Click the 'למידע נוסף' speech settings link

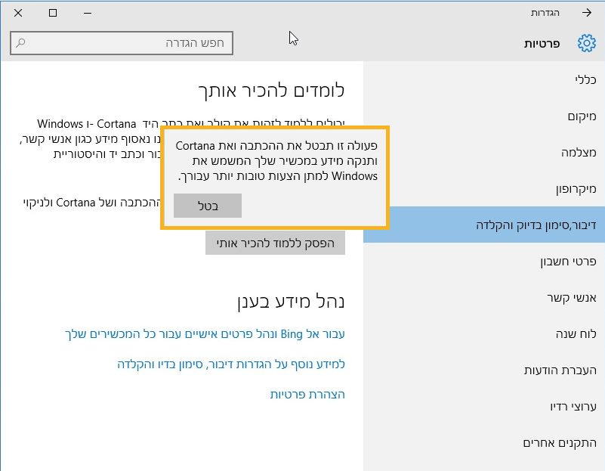pyautogui.click(x=231, y=364)
